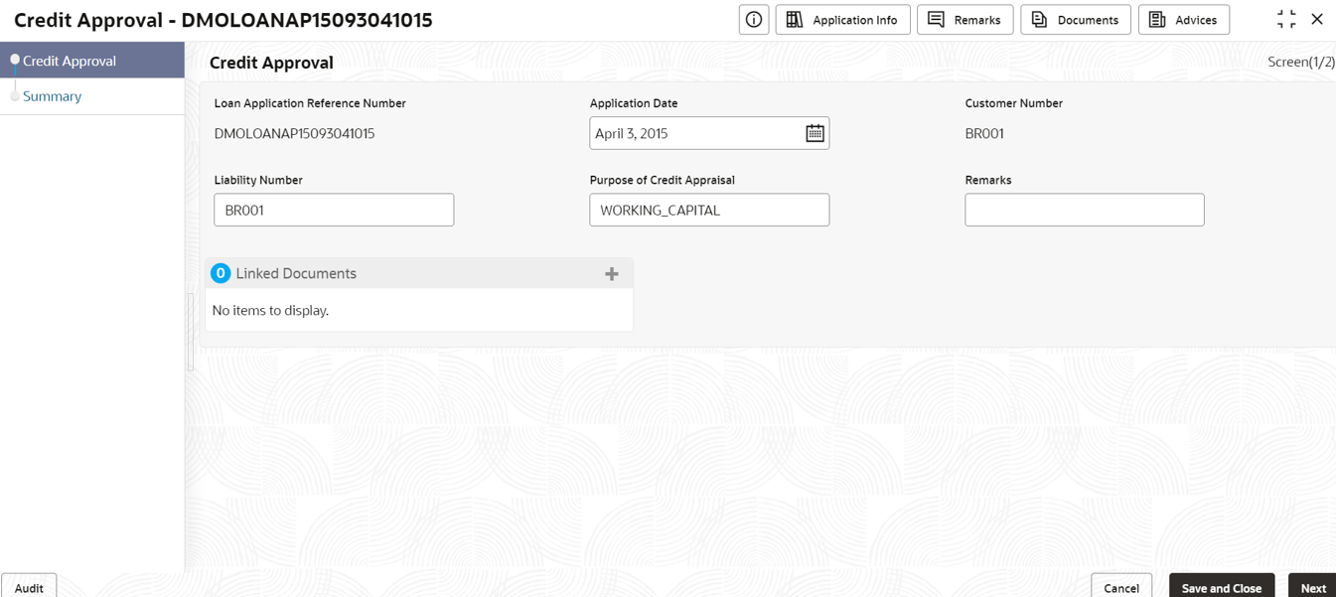This screenshot has height=597, width=1336.
Task: Open the Advices panel
Action: tap(1183, 20)
